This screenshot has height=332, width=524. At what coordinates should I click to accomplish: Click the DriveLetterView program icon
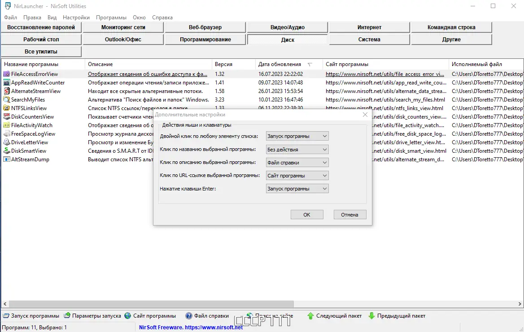click(x=6, y=142)
